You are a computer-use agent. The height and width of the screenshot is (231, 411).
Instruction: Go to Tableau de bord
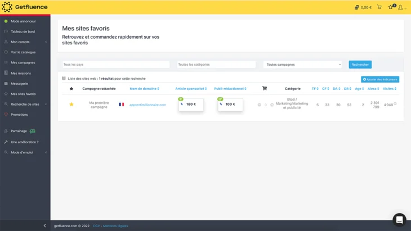point(23,31)
